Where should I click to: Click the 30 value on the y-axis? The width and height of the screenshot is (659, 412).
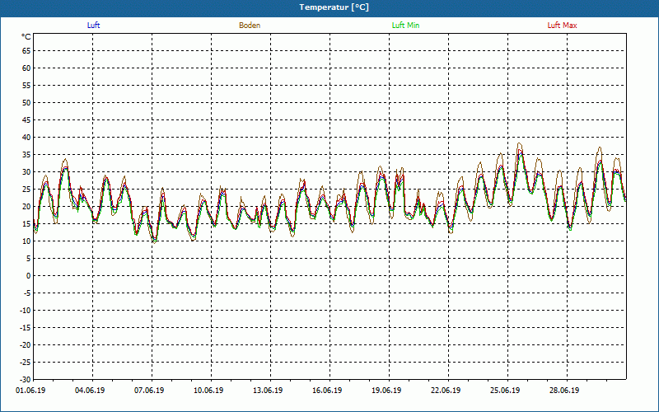[x=26, y=172]
